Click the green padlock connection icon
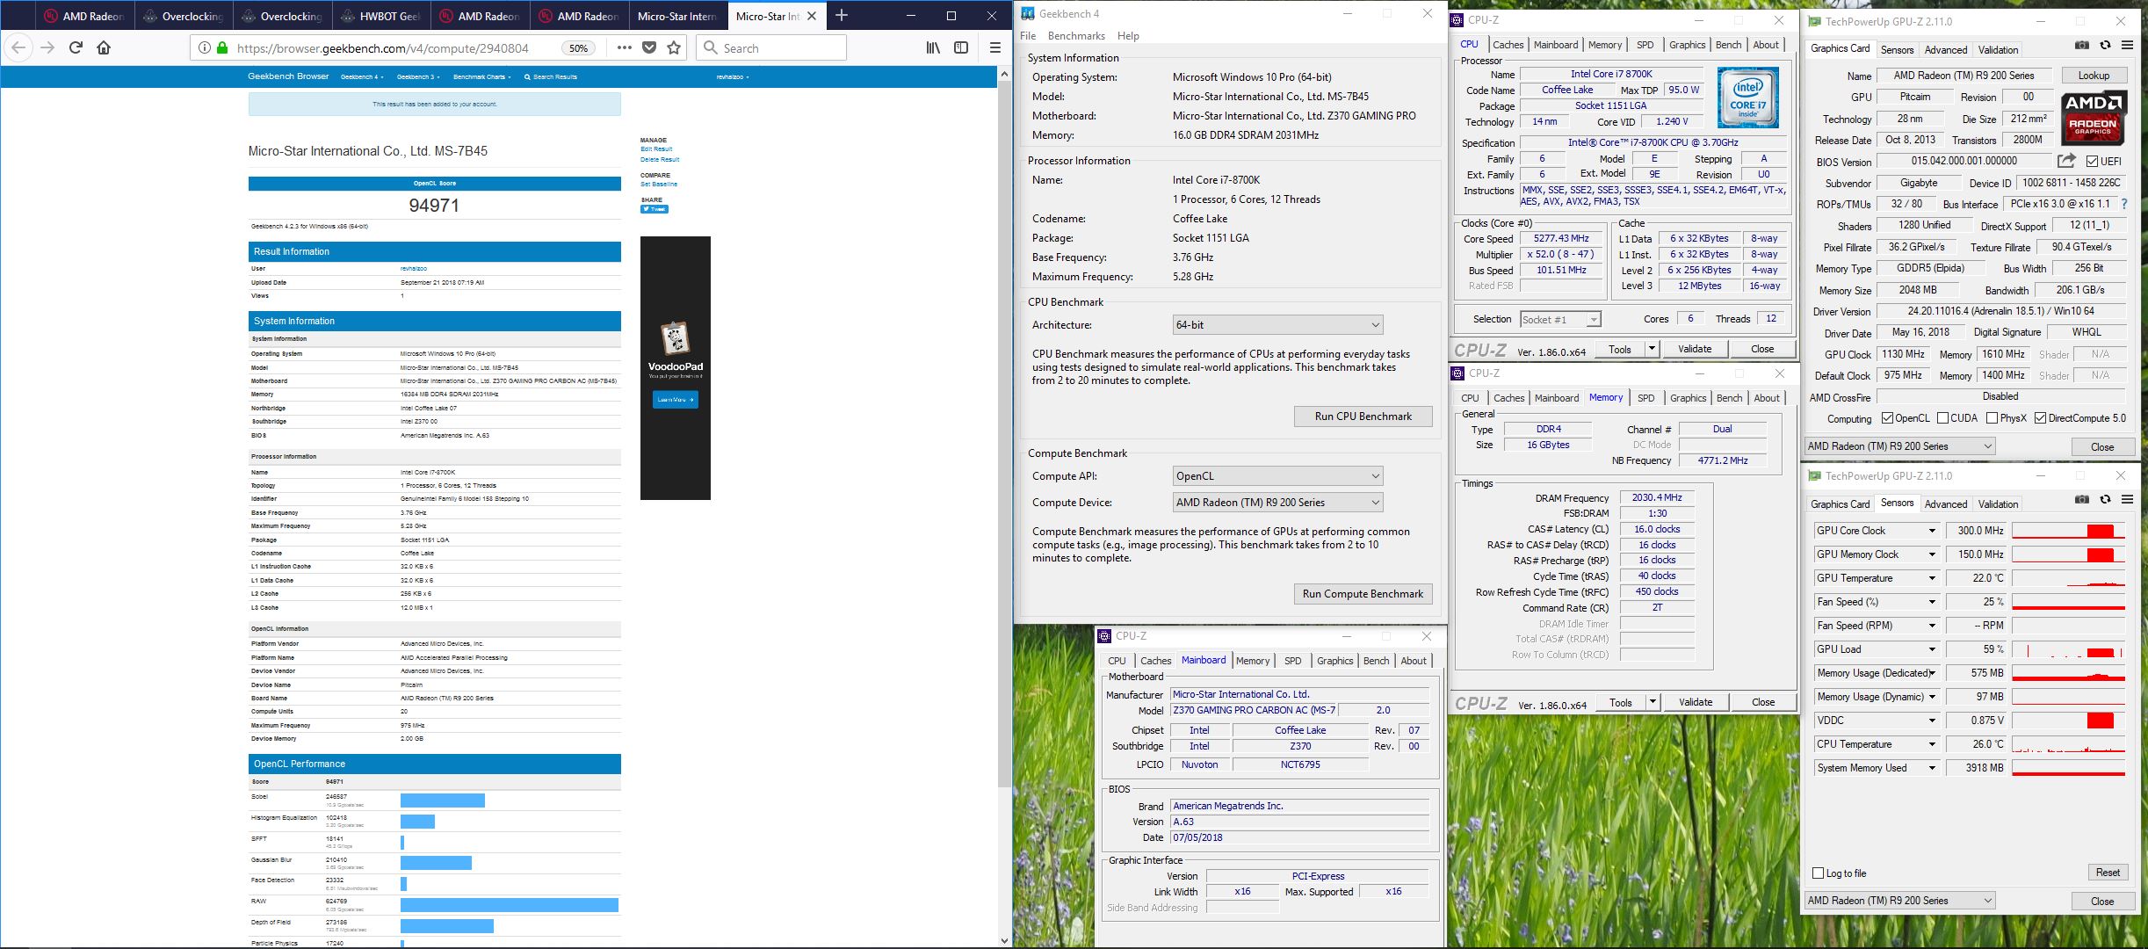The image size is (2148, 949). coord(222,48)
